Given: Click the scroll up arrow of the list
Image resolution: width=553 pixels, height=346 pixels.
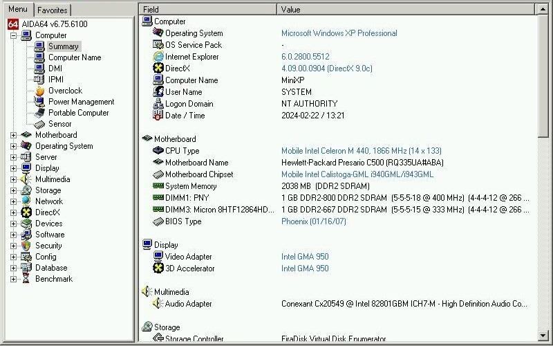Looking at the screenshot, I should [543, 10].
